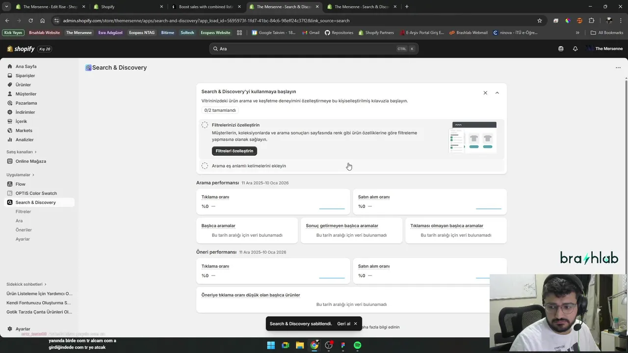The height and width of the screenshot is (353, 628).
Task: Click the Ayarlar gear icon at sidebar bottom
Action: (10, 329)
